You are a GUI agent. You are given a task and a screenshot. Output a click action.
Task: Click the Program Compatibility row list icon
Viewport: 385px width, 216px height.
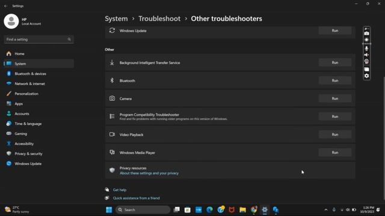[112, 116]
